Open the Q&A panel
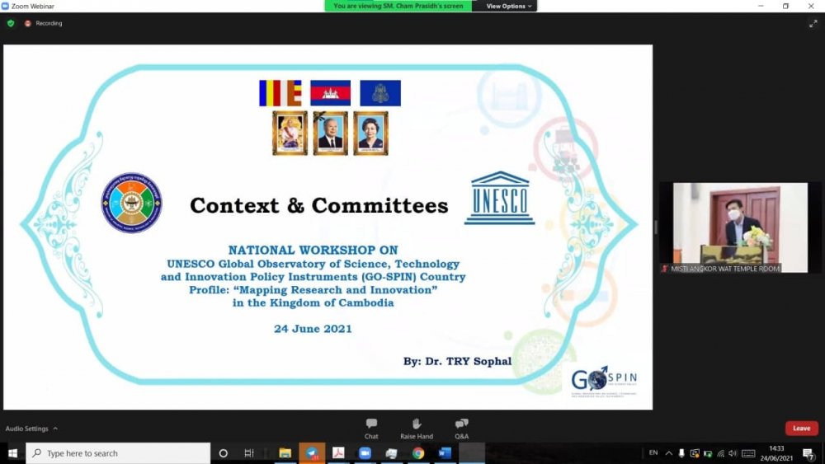 (x=461, y=429)
